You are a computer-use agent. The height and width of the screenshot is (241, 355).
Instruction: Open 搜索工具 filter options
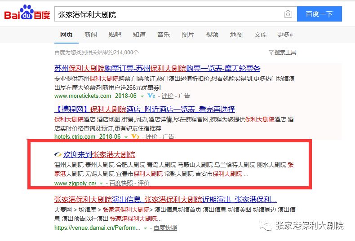click(282, 53)
